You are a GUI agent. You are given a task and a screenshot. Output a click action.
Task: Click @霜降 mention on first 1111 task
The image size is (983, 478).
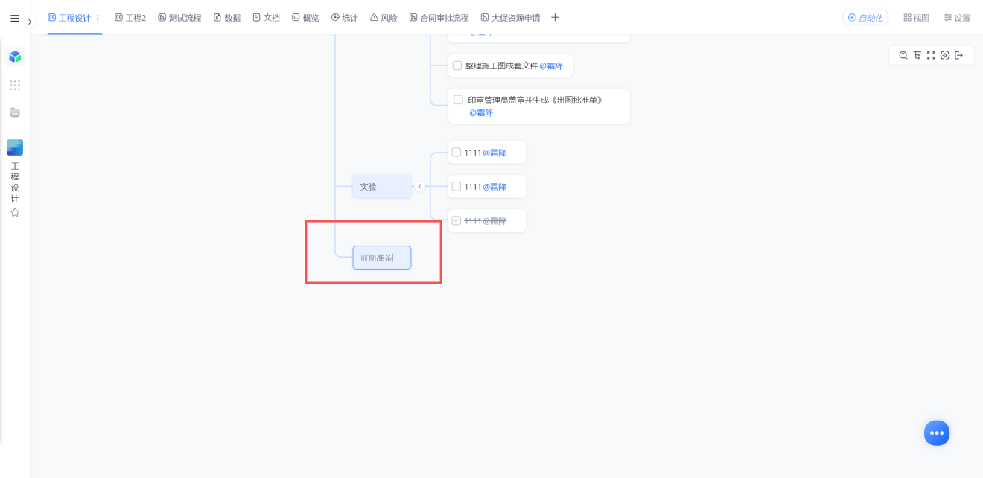[x=494, y=153]
